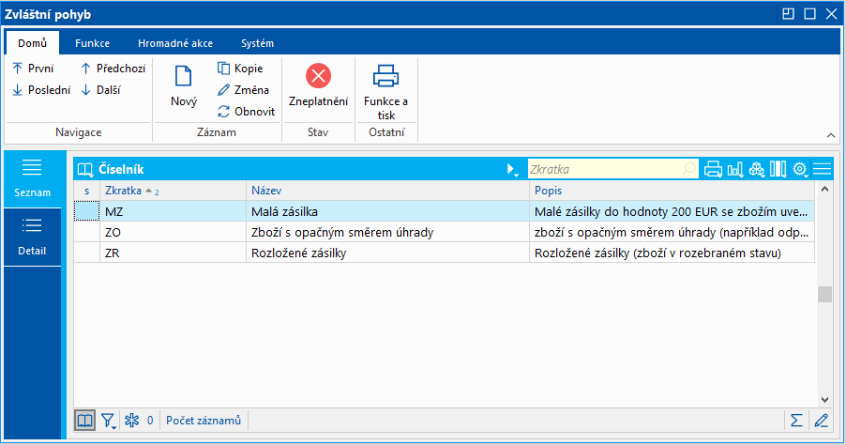Viewport: 846px width, 445px height.
Task: Open the Systém ribbon tab
Action: 257,43
